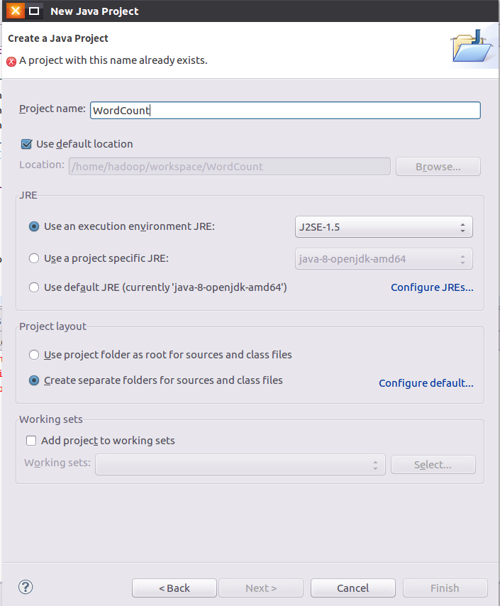The height and width of the screenshot is (606, 500).
Task: Choose Create separate folders for sources
Action: click(x=34, y=380)
